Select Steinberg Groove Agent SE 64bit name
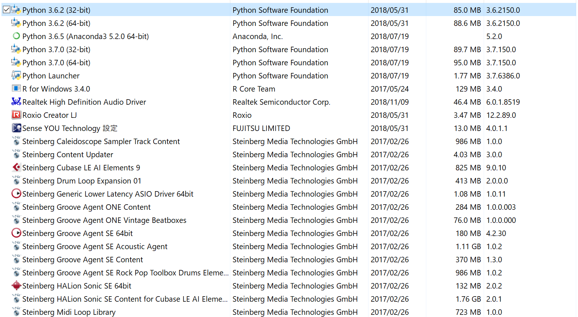578x317 pixels. [78, 233]
